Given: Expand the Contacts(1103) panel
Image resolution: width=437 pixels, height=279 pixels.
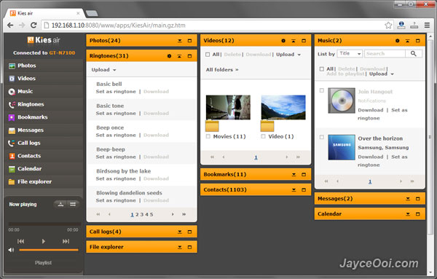Looking at the screenshot, I should [x=294, y=190].
